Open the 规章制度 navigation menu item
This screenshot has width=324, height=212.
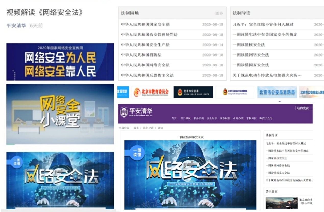225,118
